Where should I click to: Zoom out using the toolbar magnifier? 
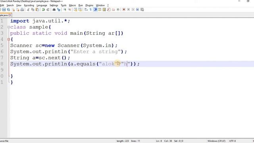pyautogui.click(x=69, y=10)
